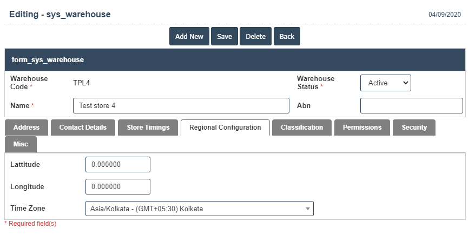Image resolution: width=475 pixels, height=235 pixels.
Task: Switch to the Security tab
Action: [x=414, y=127]
